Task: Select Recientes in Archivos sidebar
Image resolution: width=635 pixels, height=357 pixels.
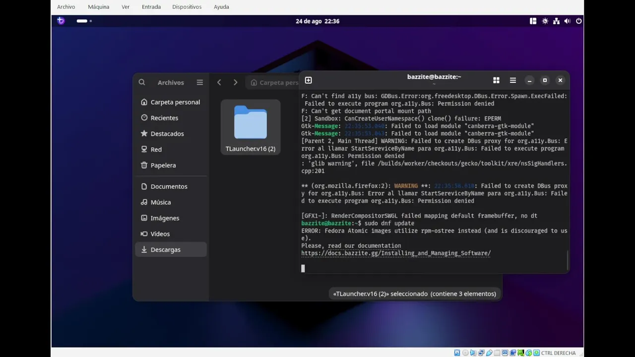Action: 171,118
